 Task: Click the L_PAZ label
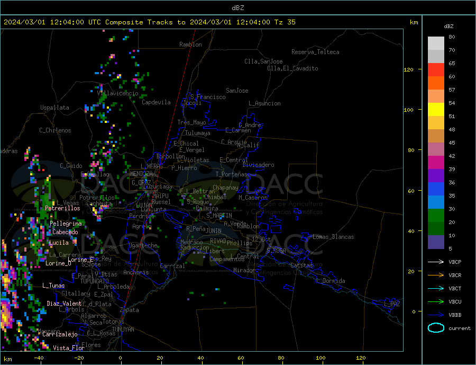point(392,304)
